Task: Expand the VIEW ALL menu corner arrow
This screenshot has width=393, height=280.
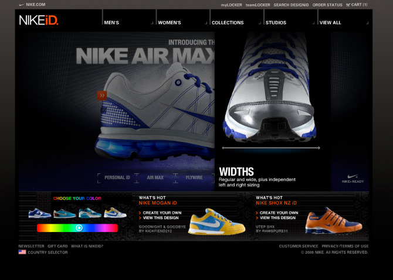Action: (x=367, y=23)
